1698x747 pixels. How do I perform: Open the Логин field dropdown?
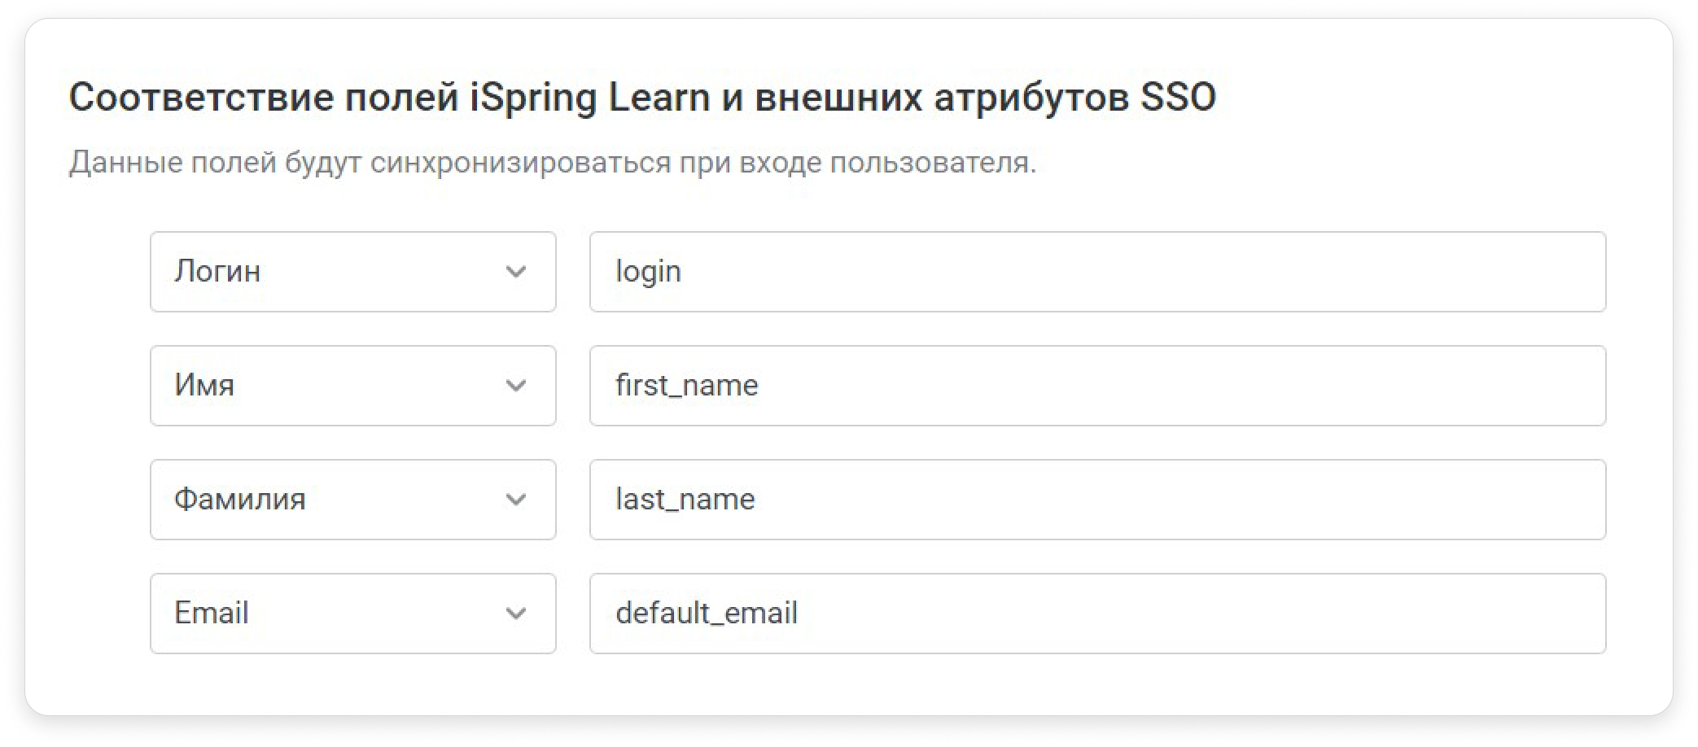pyautogui.click(x=352, y=272)
